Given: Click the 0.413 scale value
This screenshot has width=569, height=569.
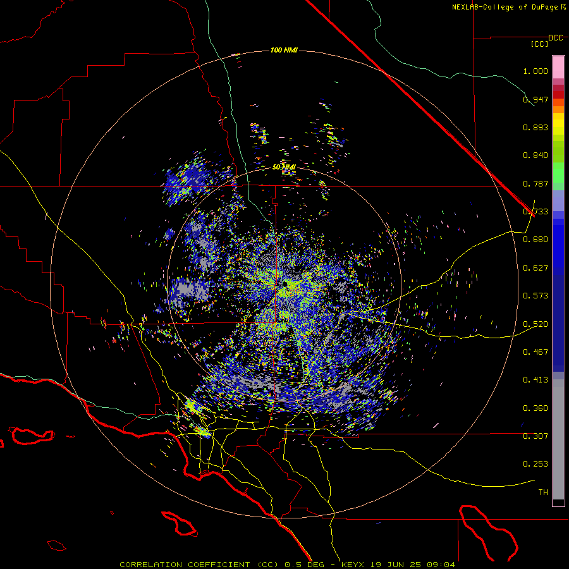Looking at the screenshot, I should click(x=535, y=380).
